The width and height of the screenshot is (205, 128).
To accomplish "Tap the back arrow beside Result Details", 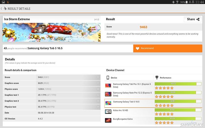I will [x=1, y=9].
